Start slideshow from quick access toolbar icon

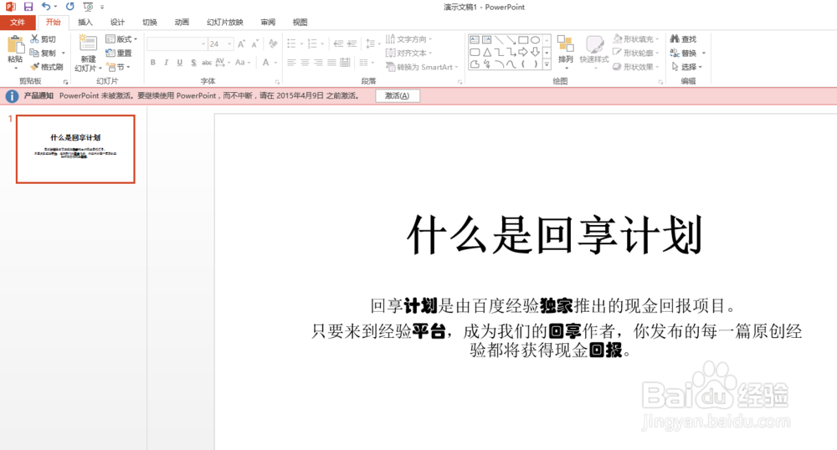click(88, 7)
